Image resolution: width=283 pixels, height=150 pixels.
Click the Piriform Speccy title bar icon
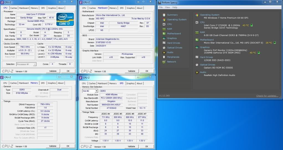pos(159,2)
